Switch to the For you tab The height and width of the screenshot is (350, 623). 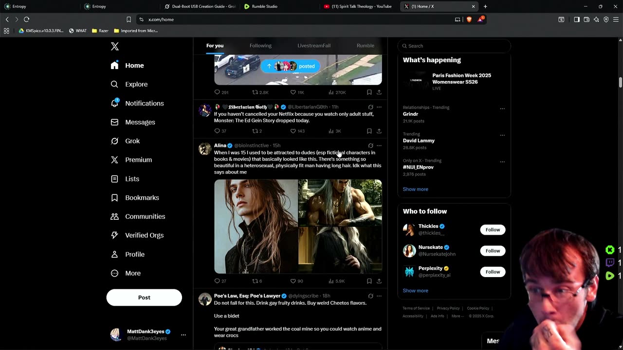(215, 46)
